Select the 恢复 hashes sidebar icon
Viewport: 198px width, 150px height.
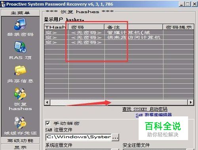[x=20, y=94]
